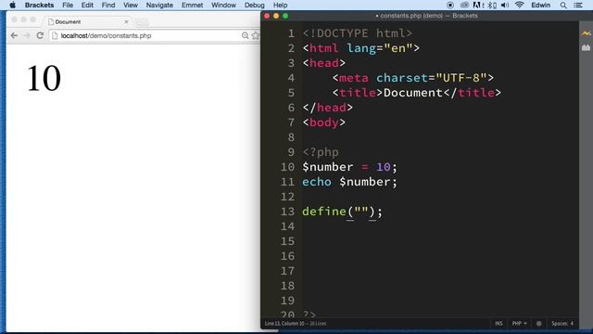
Task: Open Notification Center list icon
Action: click(578, 6)
